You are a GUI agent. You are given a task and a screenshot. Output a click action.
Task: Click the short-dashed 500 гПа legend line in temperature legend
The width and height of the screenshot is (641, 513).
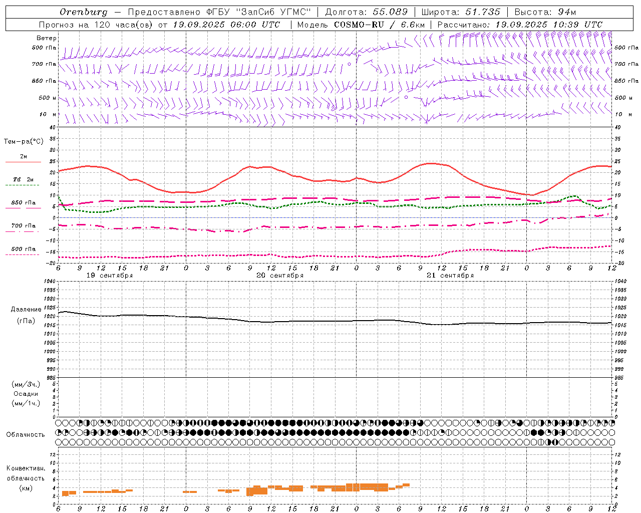point(23,255)
